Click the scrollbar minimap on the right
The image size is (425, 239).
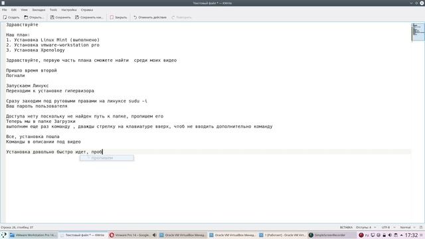(x=418, y=32)
